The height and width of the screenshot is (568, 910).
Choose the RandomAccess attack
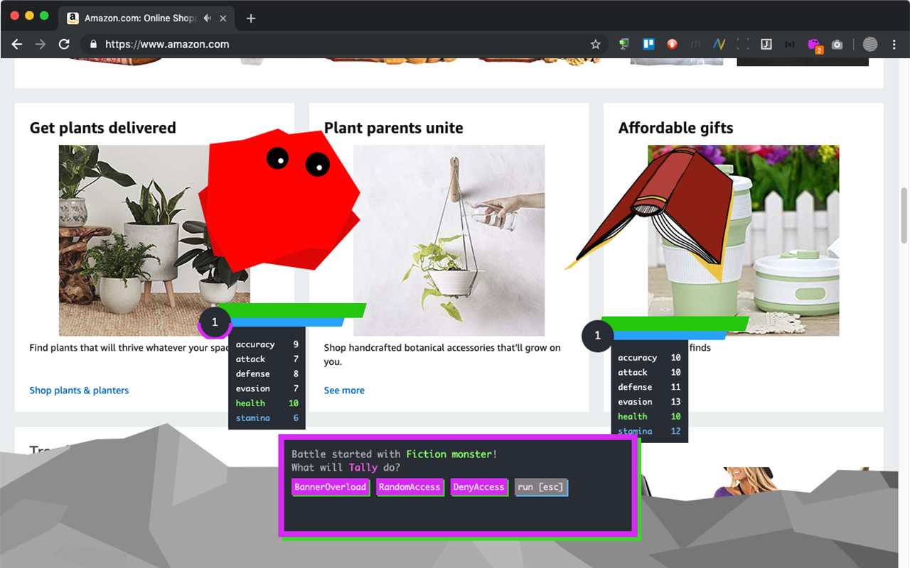tap(410, 487)
